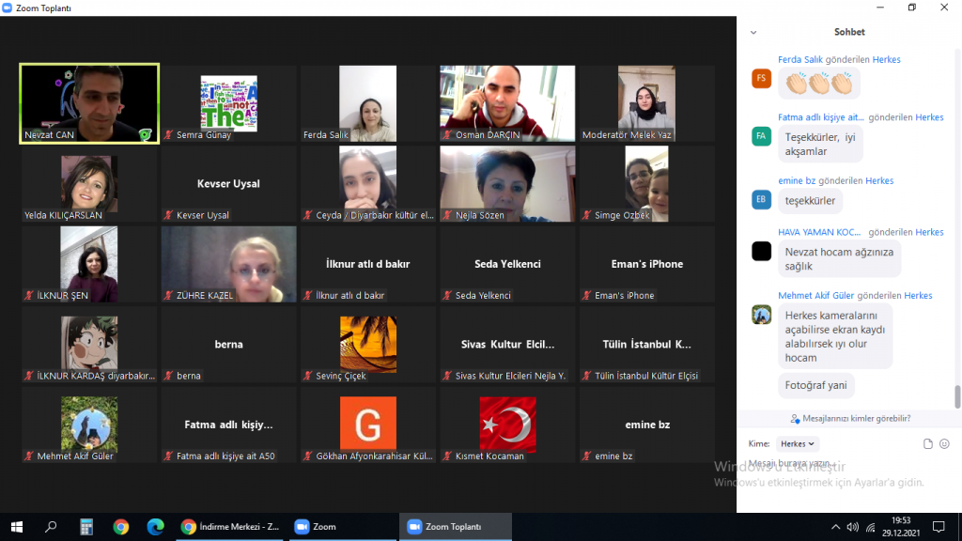Click the file attachment icon in chat
Viewport: 962px width, 541px height.
928,443
